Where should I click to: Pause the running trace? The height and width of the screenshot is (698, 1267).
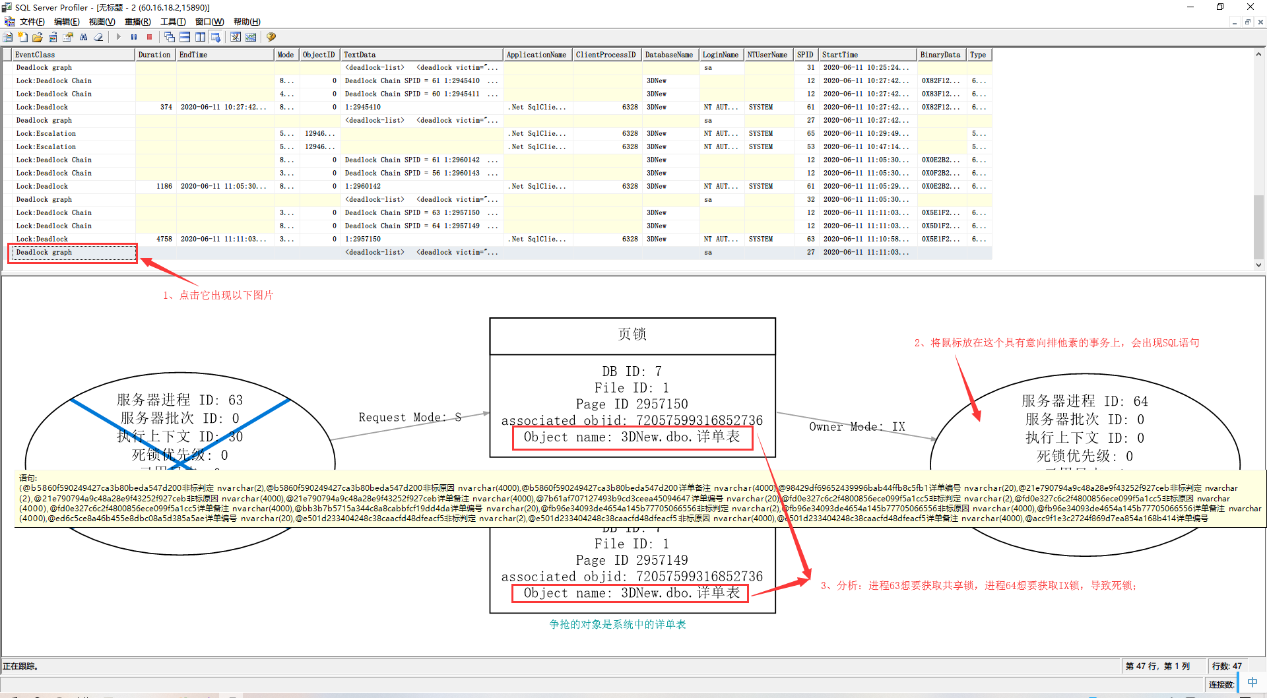tap(134, 37)
